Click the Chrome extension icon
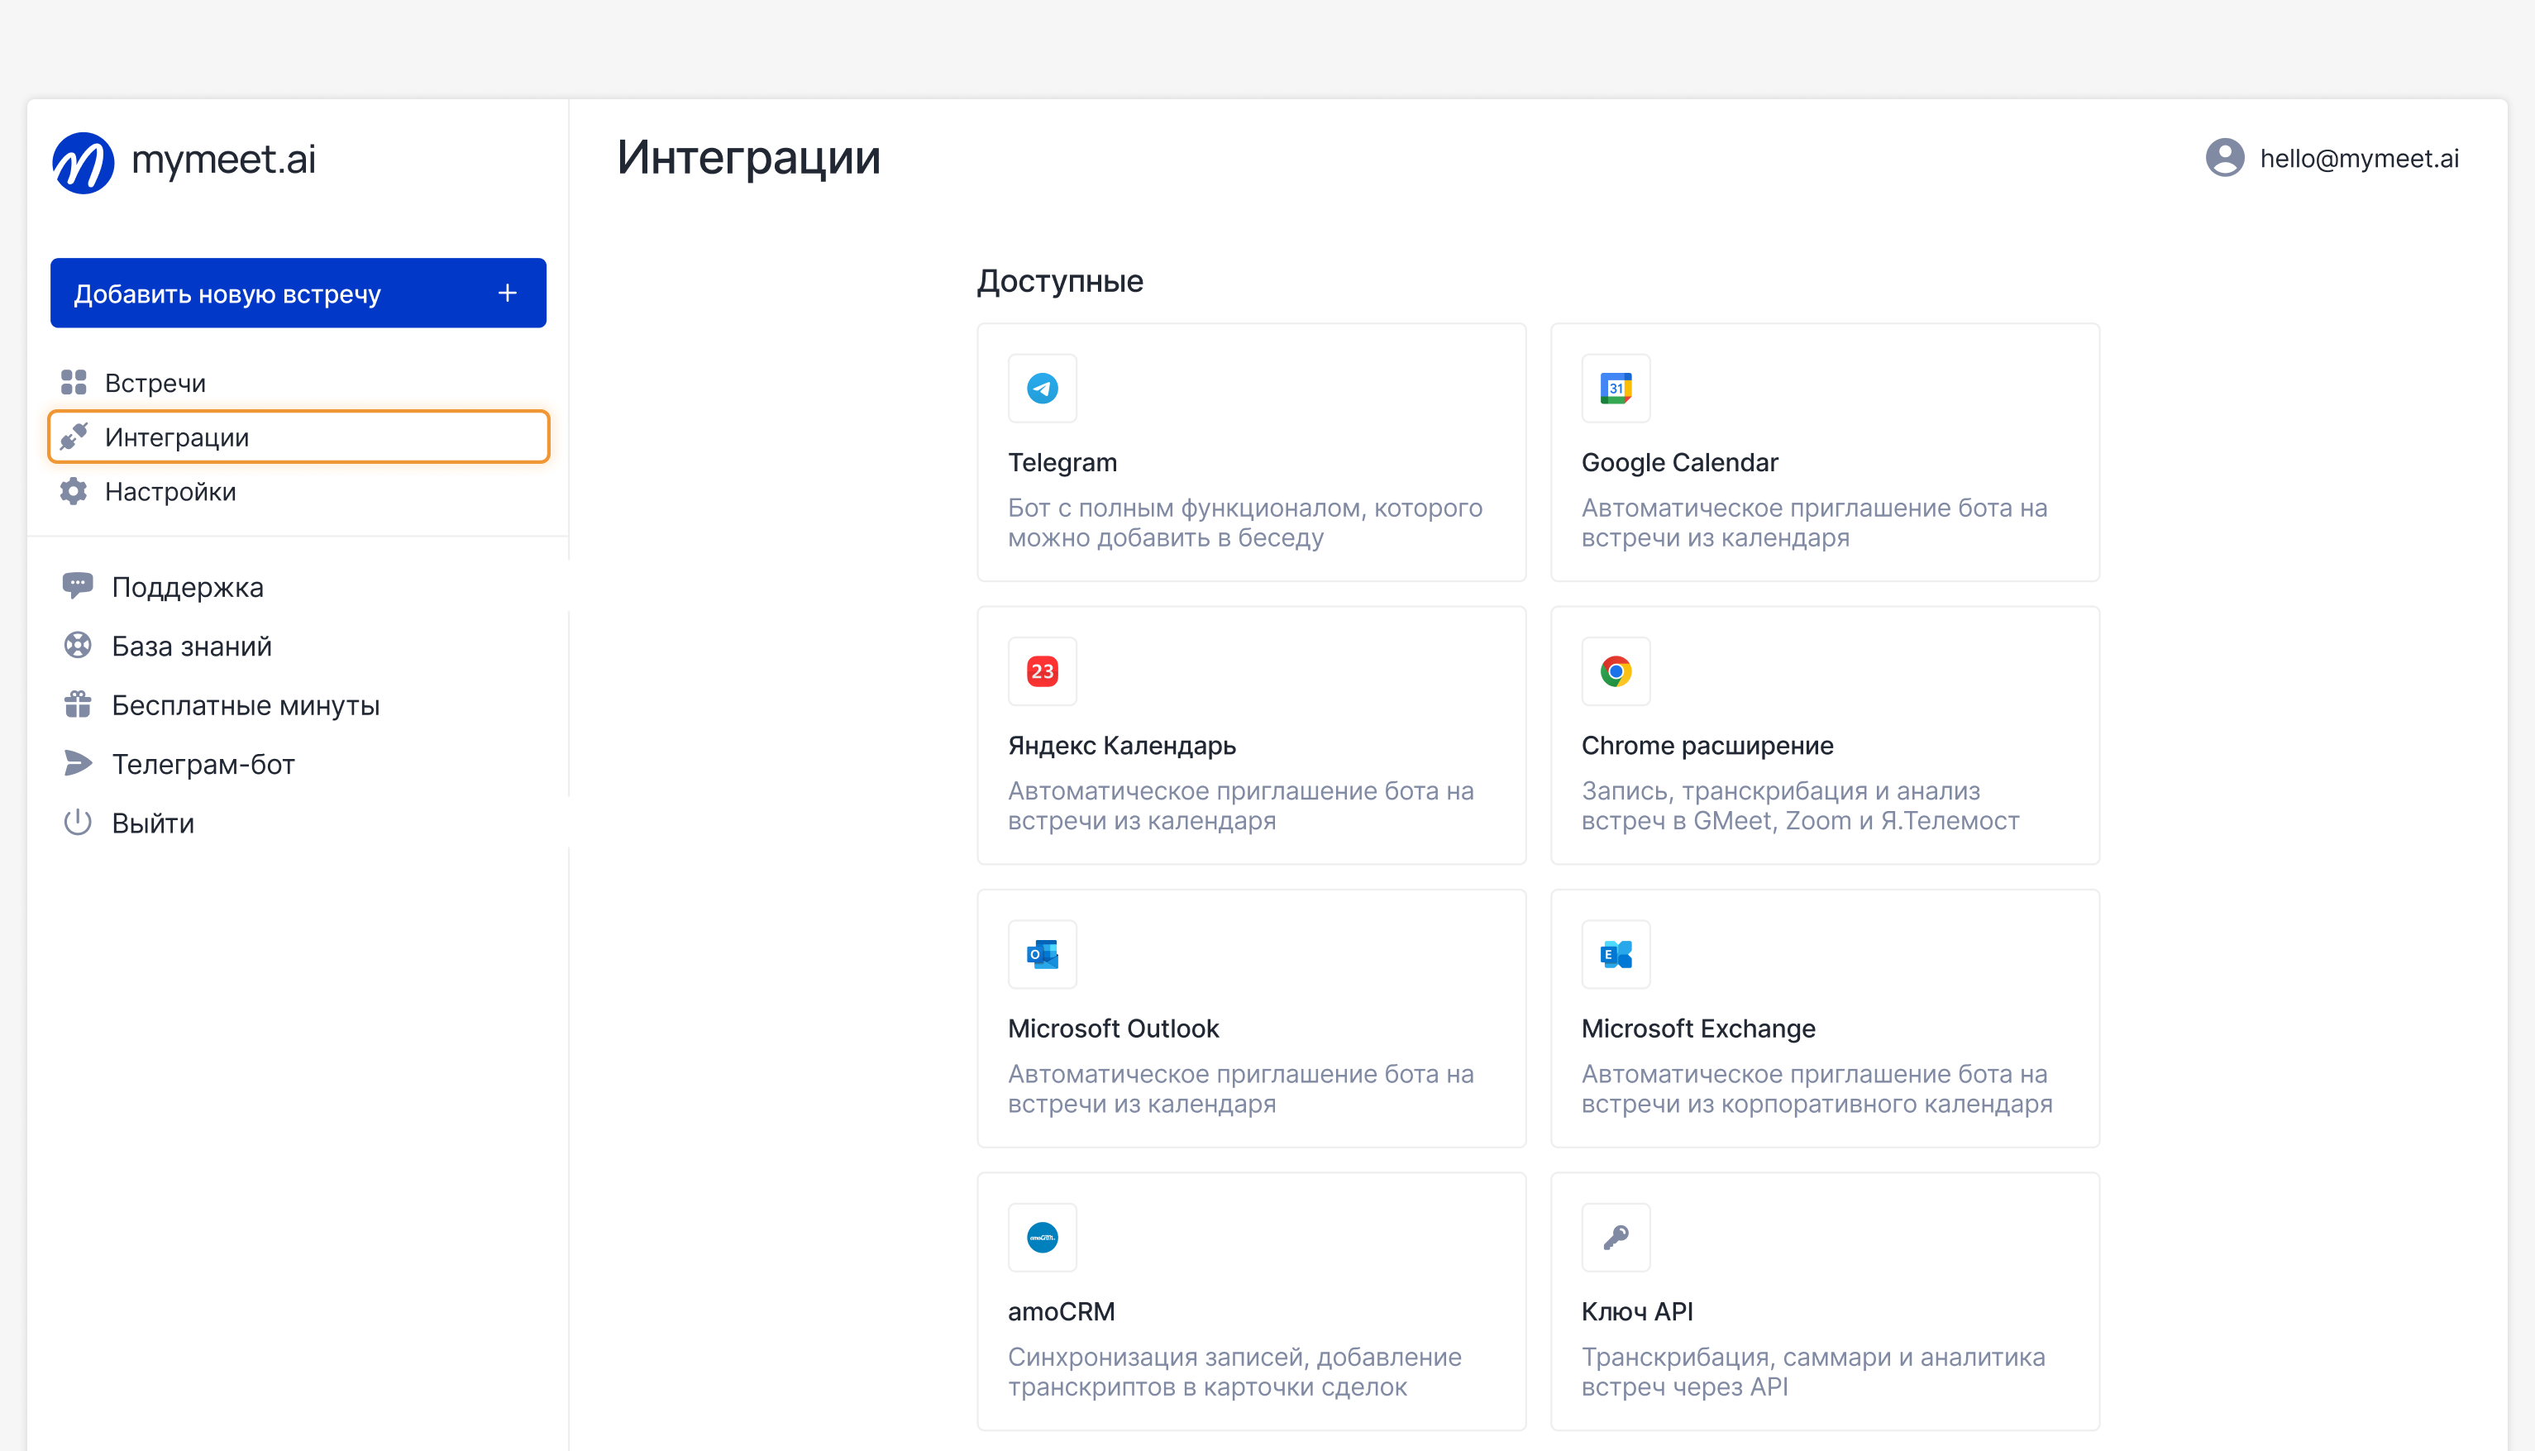Image resolution: width=2535 pixels, height=1451 pixels. [1616, 671]
